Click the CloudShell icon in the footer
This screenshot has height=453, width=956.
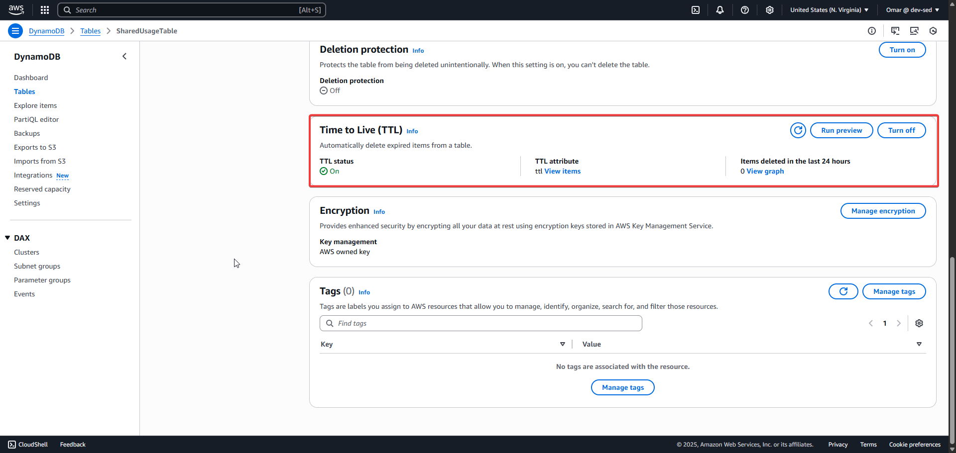[12, 445]
